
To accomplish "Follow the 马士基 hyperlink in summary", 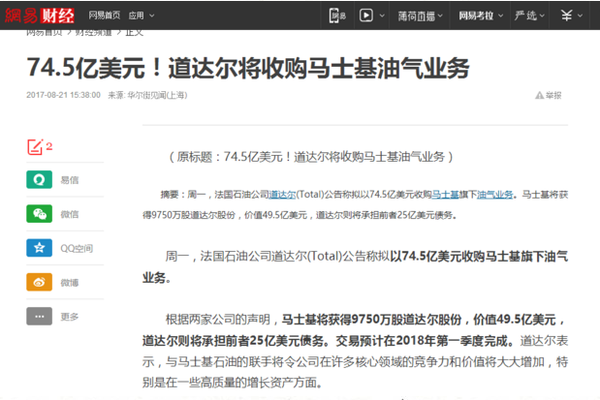I will (x=445, y=195).
